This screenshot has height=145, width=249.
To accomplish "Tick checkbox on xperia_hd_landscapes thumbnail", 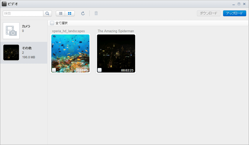I will click(54, 70).
